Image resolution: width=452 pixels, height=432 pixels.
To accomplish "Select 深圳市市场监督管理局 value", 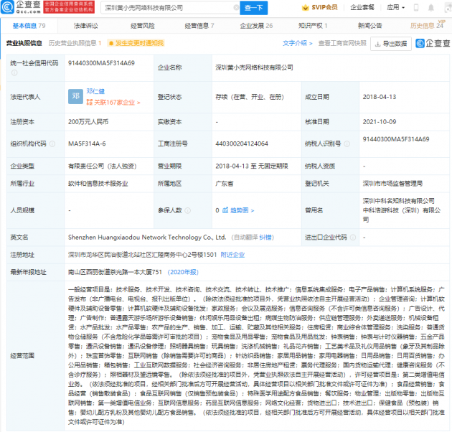I will 392,184.
